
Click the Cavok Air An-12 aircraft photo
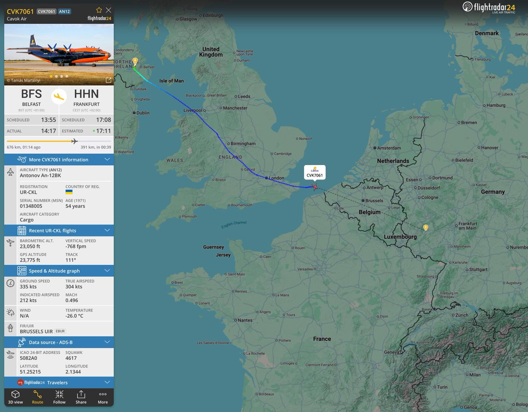[x=59, y=54]
